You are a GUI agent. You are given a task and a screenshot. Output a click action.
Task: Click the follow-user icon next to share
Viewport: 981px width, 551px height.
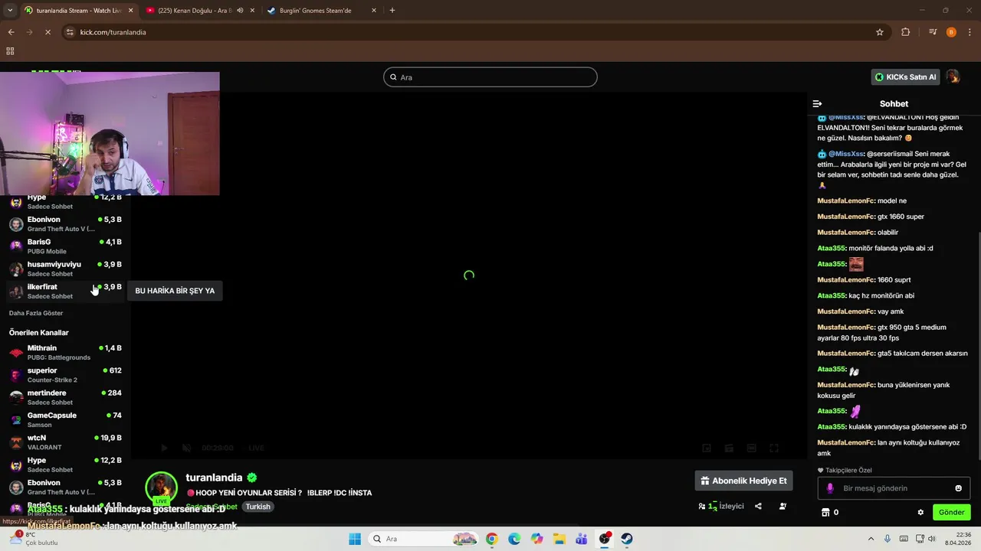click(783, 506)
